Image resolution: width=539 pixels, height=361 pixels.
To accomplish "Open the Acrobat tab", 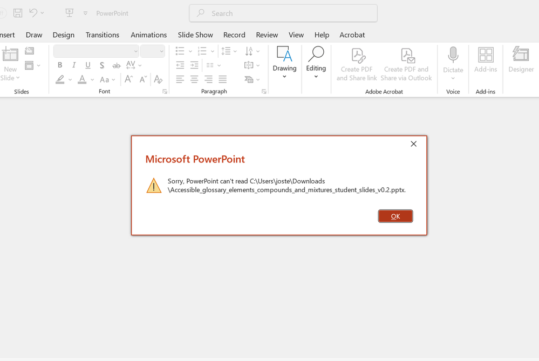I will [352, 35].
